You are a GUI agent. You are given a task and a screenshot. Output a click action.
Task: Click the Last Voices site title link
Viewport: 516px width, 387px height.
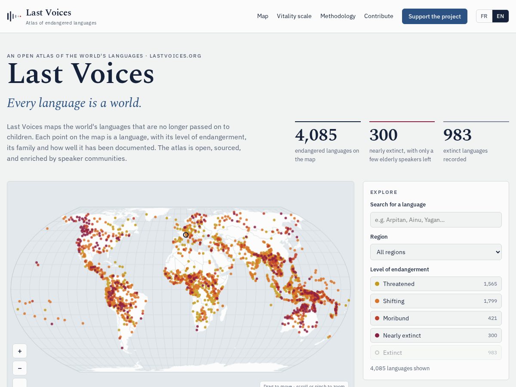coord(49,12)
